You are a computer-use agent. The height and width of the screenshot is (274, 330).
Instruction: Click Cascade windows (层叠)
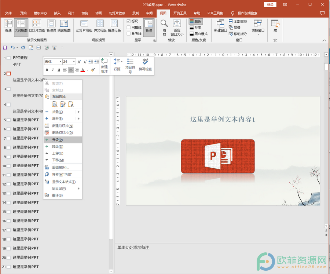235,28
